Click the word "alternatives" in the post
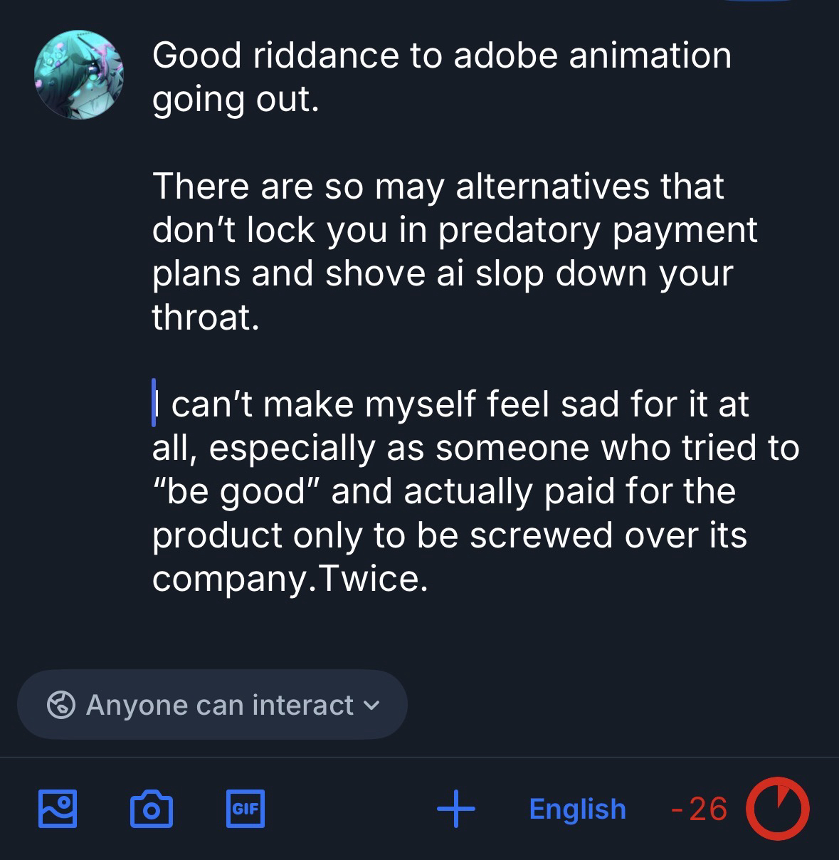Screen dimensions: 839x860 (x=552, y=187)
